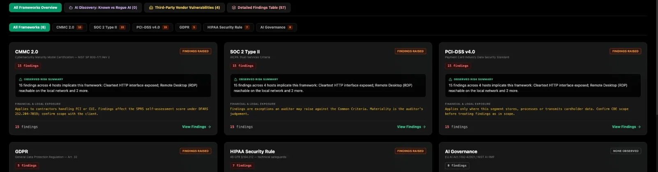
Task: Click the arrow icon after SOC 2 View Findings
Action: click(x=424, y=127)
